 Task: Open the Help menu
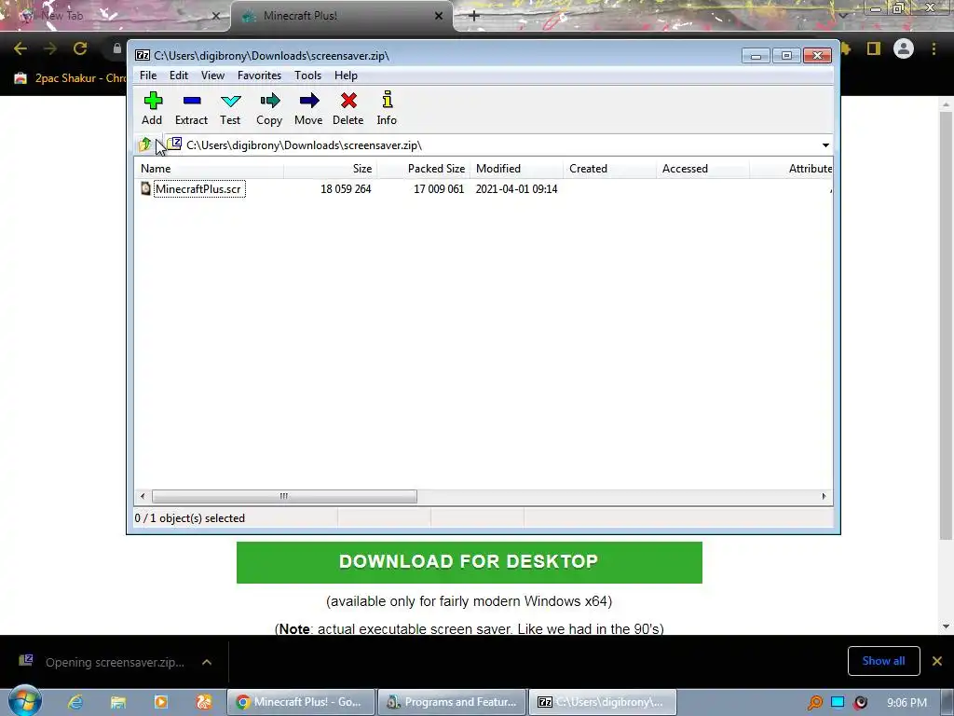coord(346,76)
